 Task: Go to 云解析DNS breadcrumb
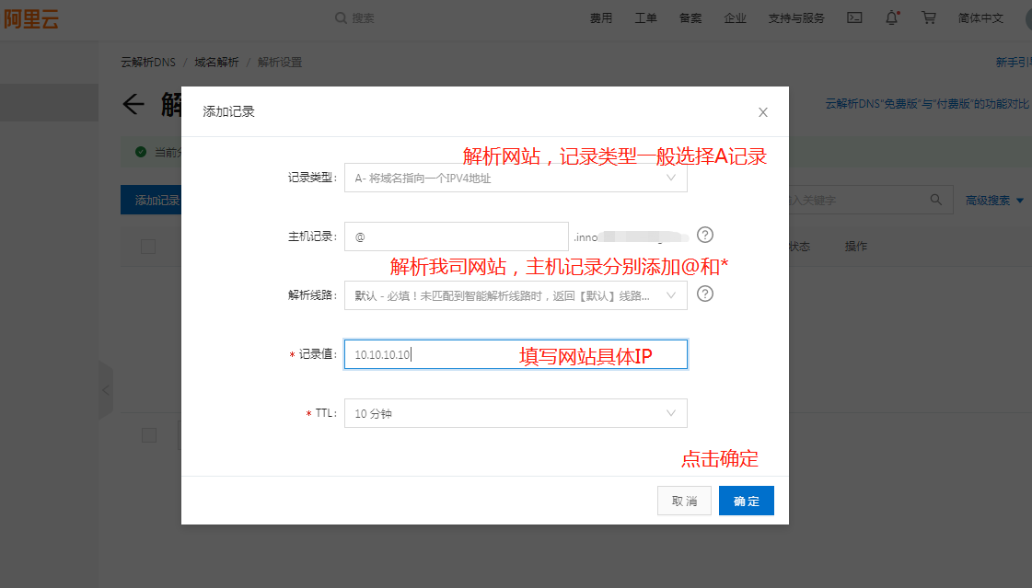coord(148,62)
